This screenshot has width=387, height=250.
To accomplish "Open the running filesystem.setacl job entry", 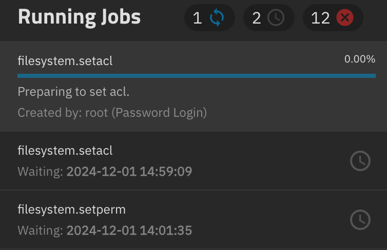I will click(x=193, y=86).
